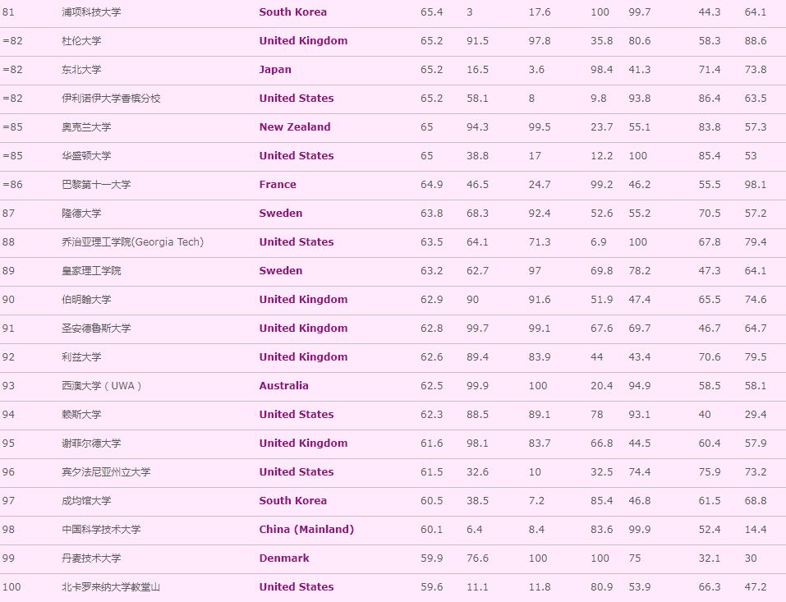Select United States in the 伊利诺伊大学香槟分校 row
Viewport: 786px width, 602px height.
[296, 99]
